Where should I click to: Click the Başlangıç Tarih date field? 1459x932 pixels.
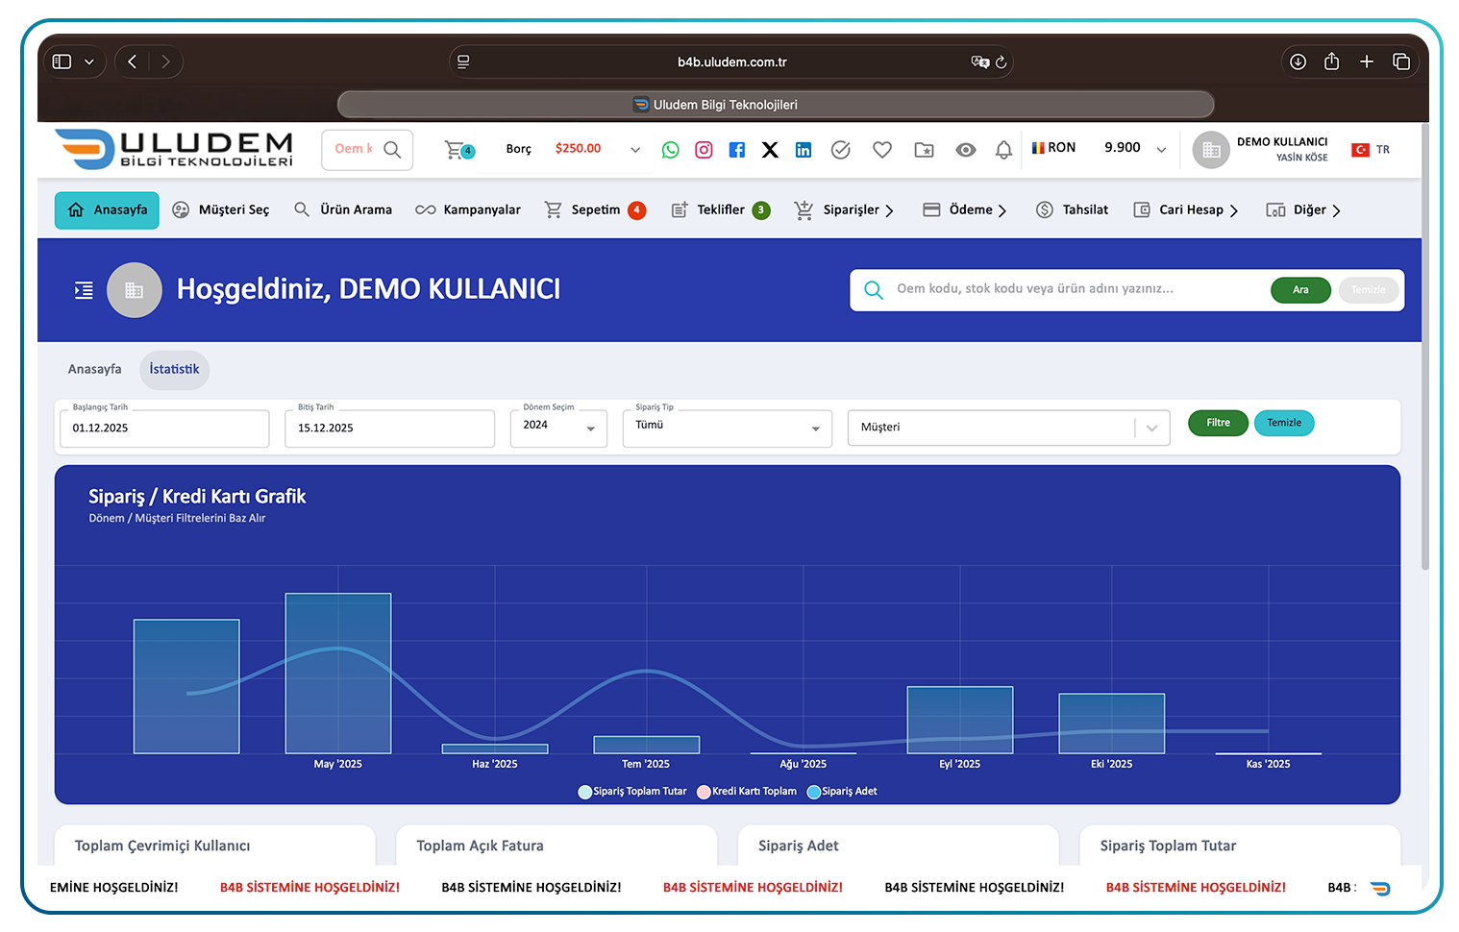164,429
